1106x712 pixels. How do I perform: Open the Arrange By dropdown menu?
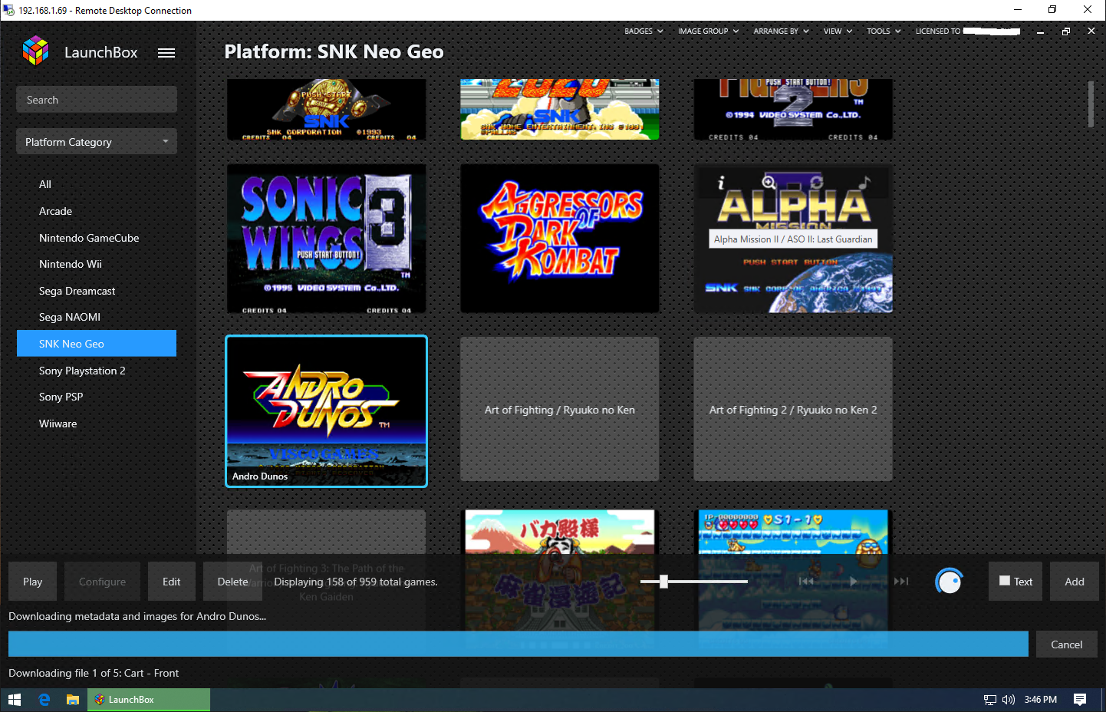[x=782, y=31]
